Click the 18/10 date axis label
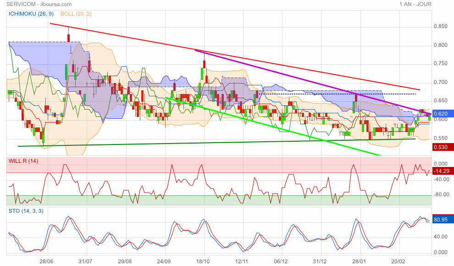This screenshot has height=266, width=454. [x=203, y=261]
